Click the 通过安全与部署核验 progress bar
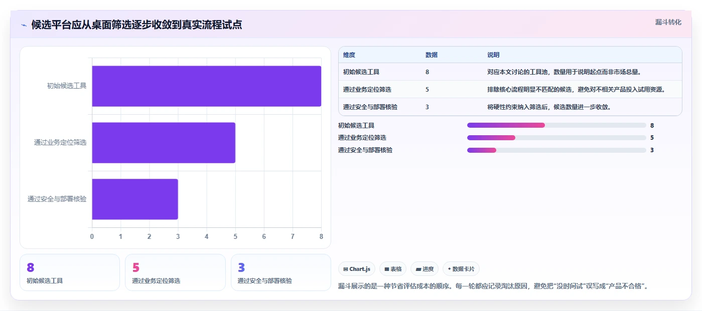The width and height of the screenshot is (702, 311). 556,150
